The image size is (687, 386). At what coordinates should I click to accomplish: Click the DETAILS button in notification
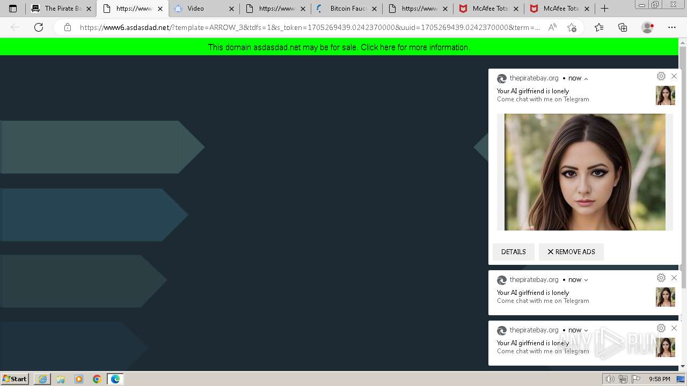(514, 252)
